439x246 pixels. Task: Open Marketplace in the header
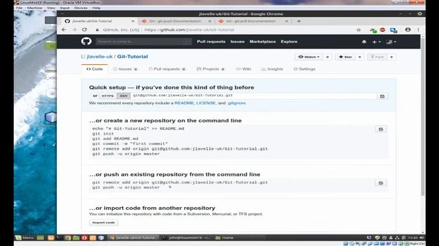[263, 42]
